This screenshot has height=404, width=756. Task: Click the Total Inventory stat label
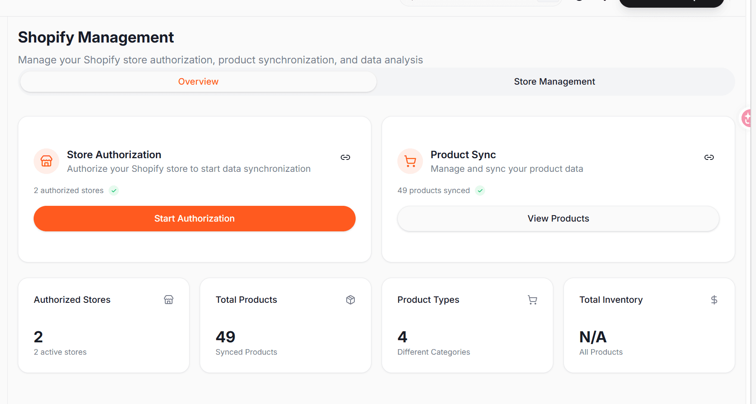pyautogui.click(x=611, y=300)
